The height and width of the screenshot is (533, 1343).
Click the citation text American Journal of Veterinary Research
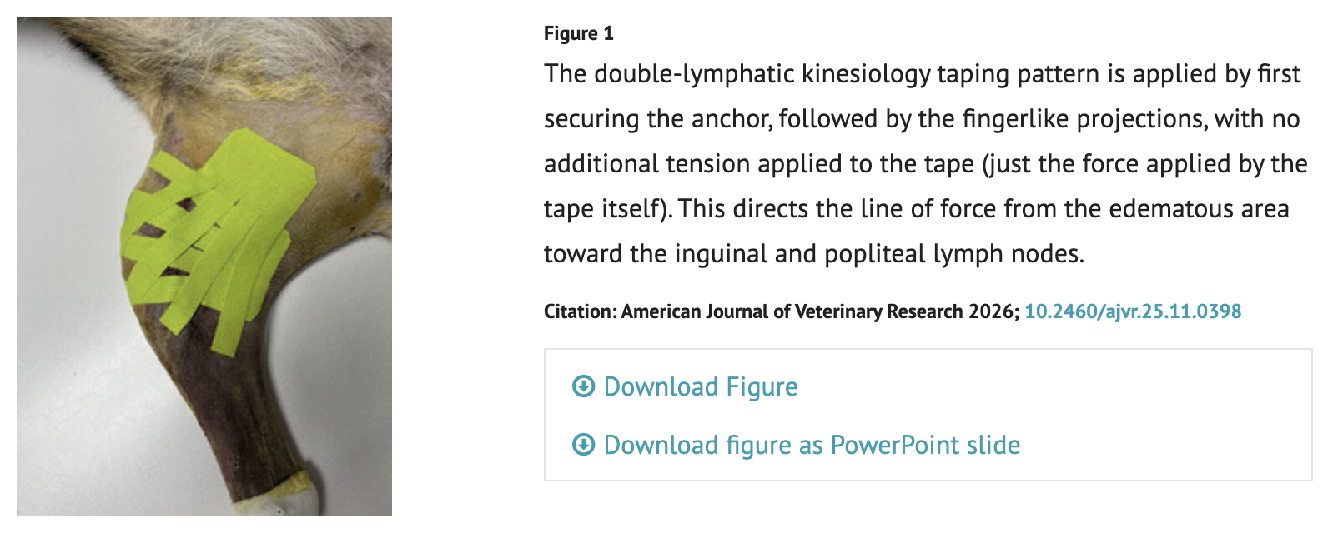[x=792, y=311]
